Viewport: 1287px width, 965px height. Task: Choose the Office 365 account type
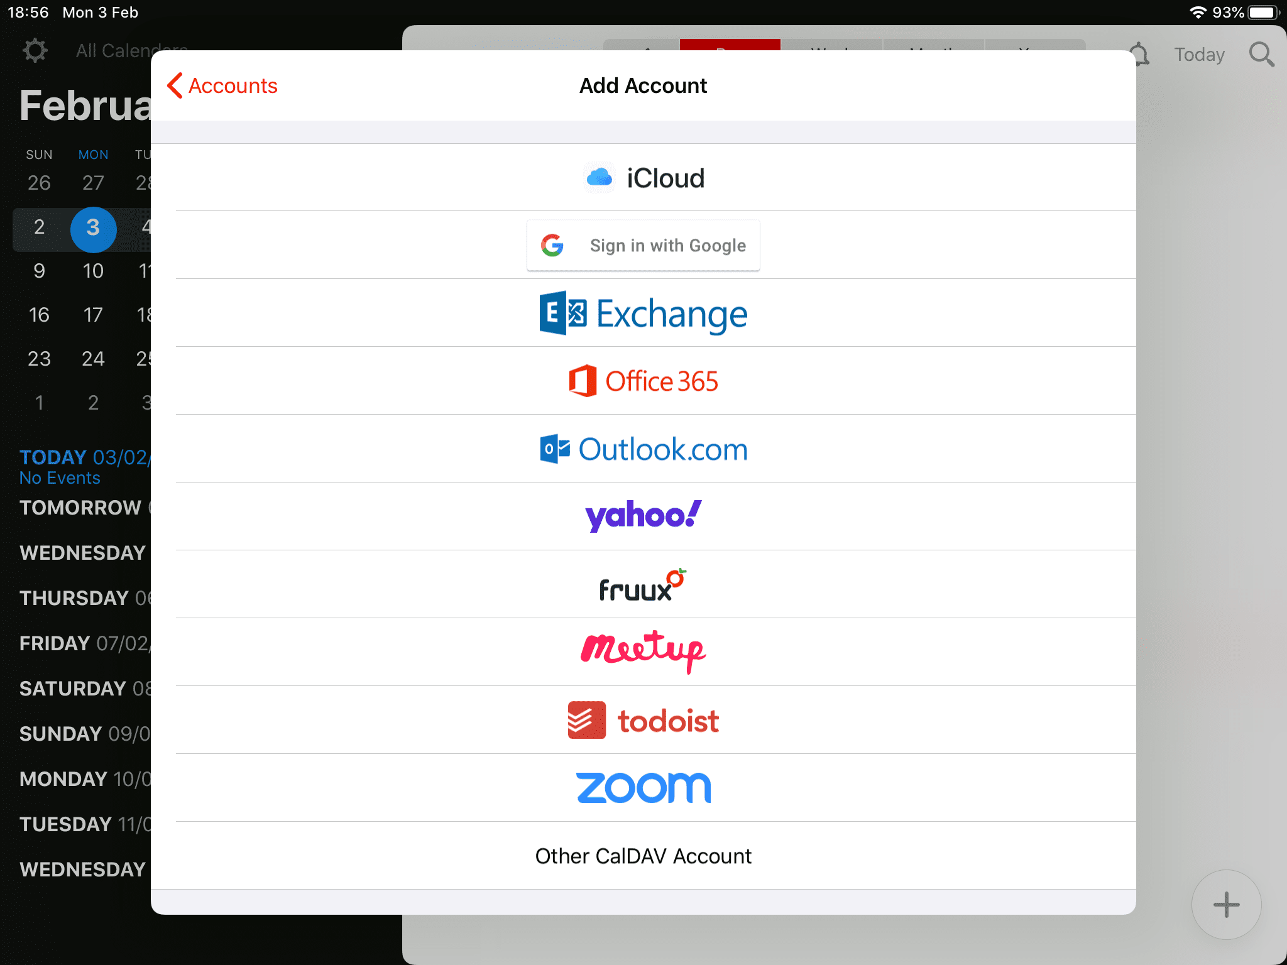pyautogui.click(x=643, y=381)
